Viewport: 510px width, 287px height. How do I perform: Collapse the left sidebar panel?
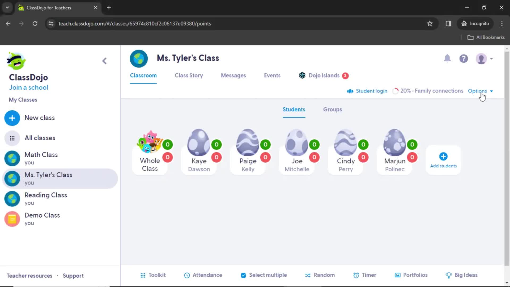(x=104, y=60)
